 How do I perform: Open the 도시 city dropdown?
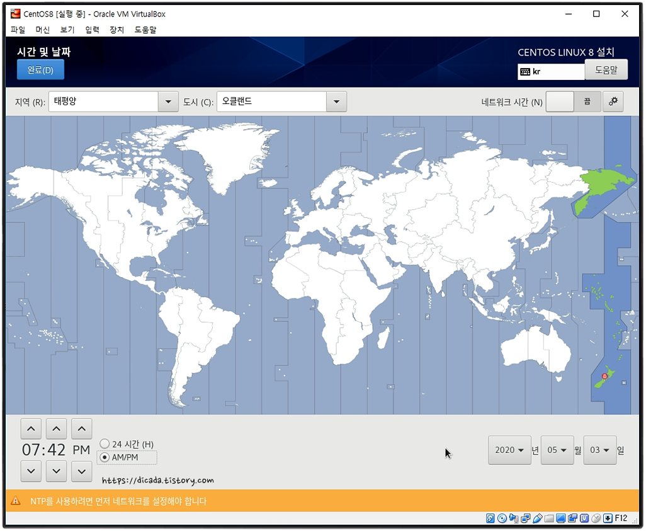pos(336,101)
